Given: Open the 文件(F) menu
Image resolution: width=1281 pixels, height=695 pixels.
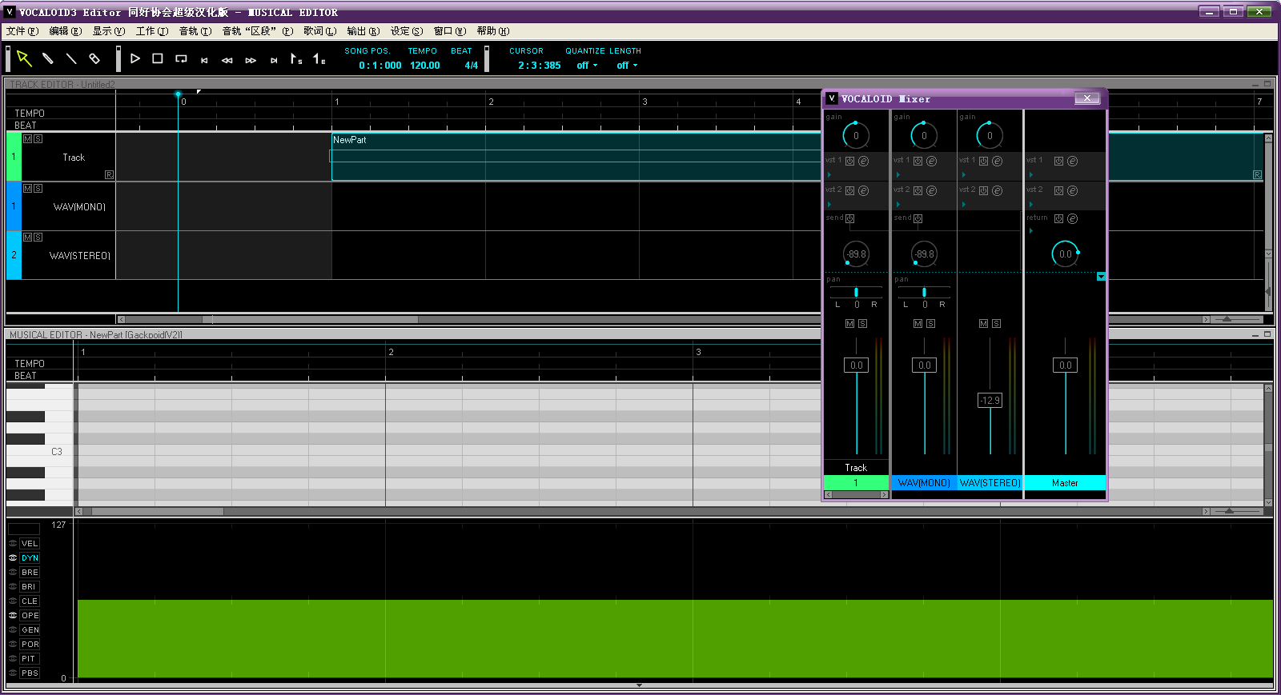Looking at the screenshot, I should (22, 31).
